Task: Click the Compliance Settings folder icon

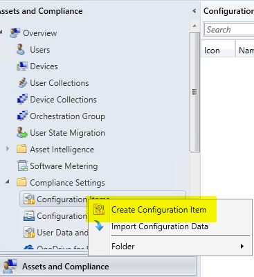Action: click(x=21, y=182)
